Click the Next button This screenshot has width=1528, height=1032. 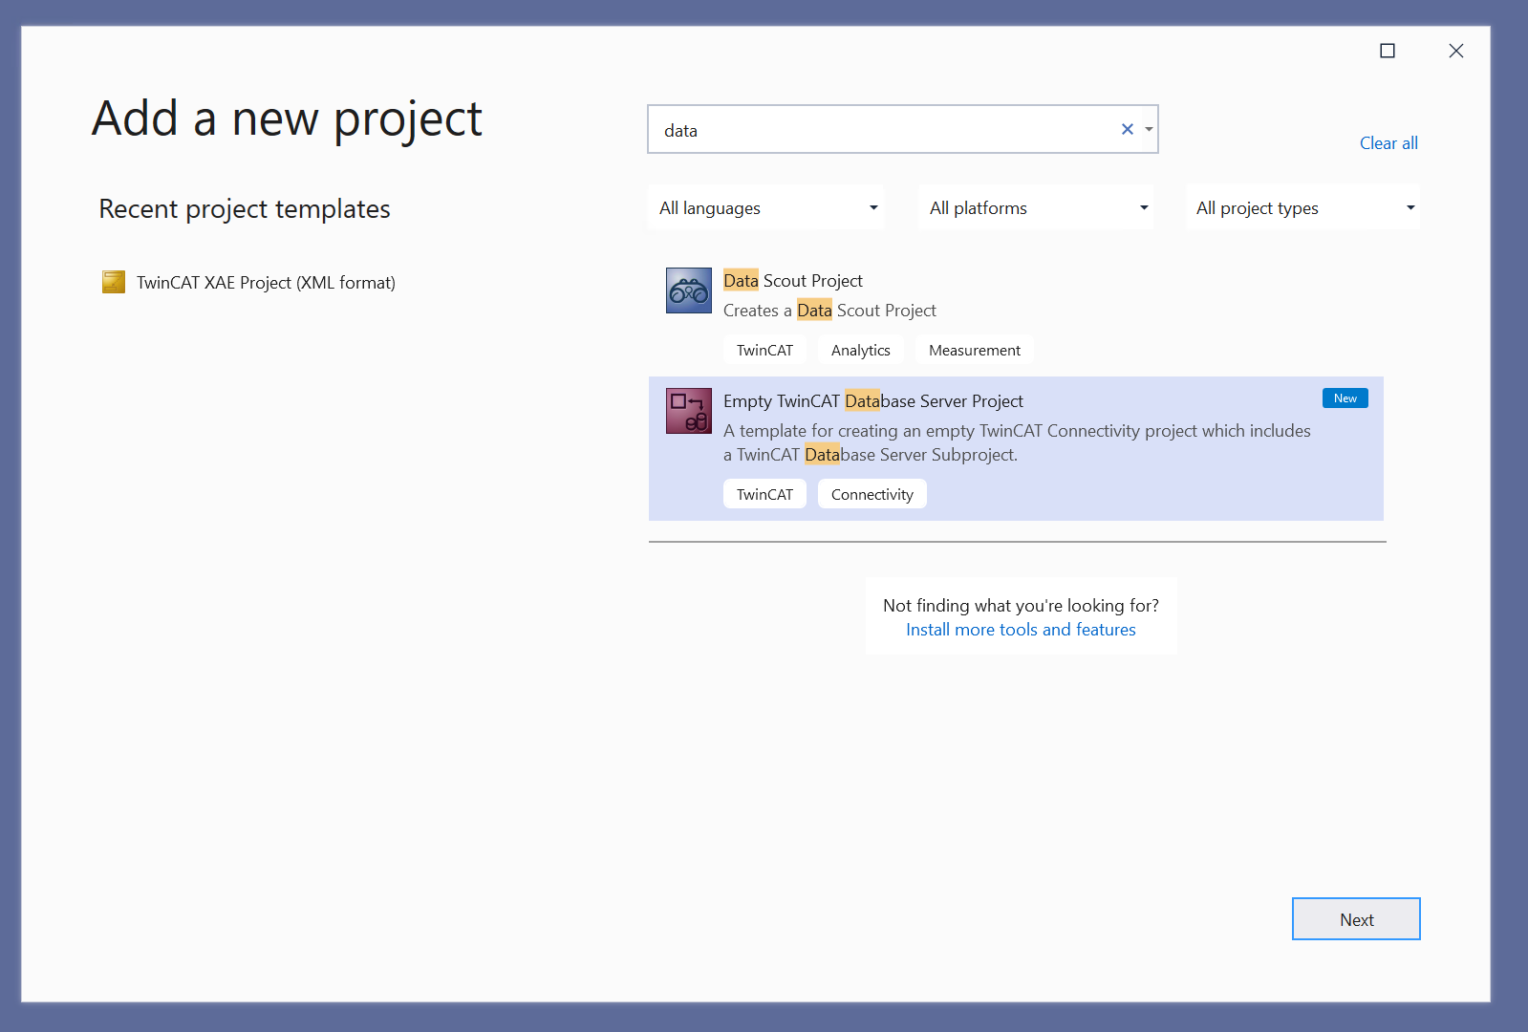pyautogui.click(x=1356, y=919)
